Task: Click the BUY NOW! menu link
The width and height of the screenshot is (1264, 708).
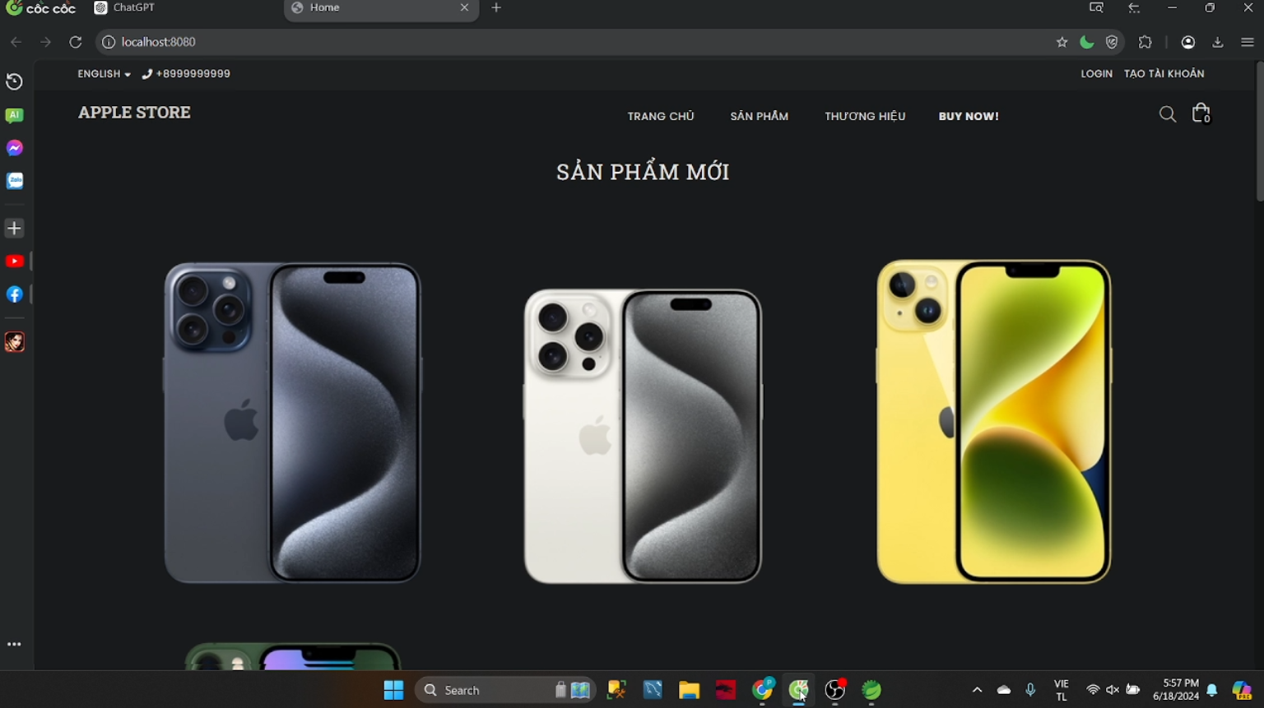Action: (x=969, y=117)
